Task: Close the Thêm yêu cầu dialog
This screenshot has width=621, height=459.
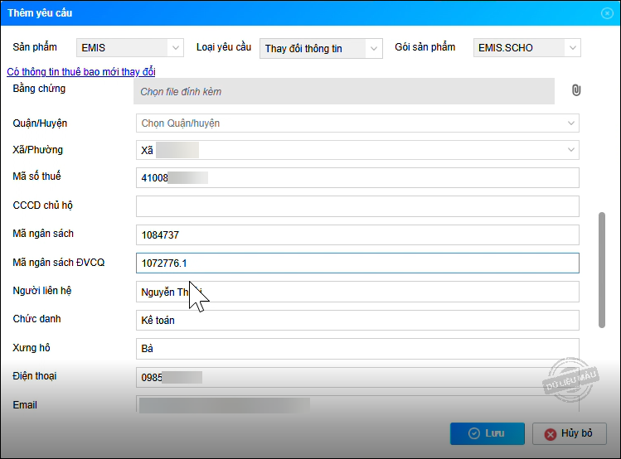Action: click(606, 12)
